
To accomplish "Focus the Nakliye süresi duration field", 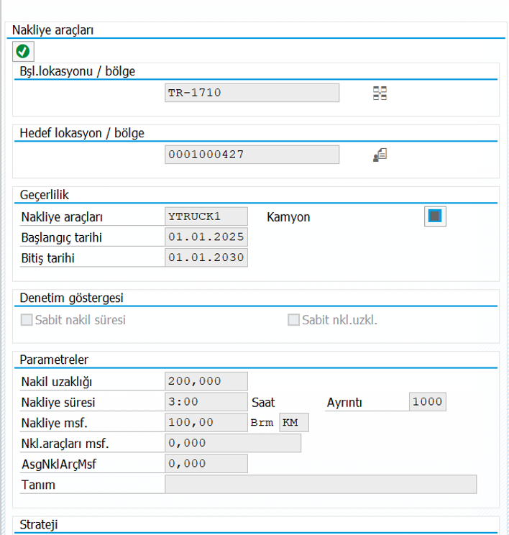I will [206, 402].
